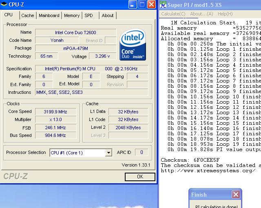Viewport: 261px width, 208px height.
Task: Switch to the Cache tab
Action: [28, 15]
